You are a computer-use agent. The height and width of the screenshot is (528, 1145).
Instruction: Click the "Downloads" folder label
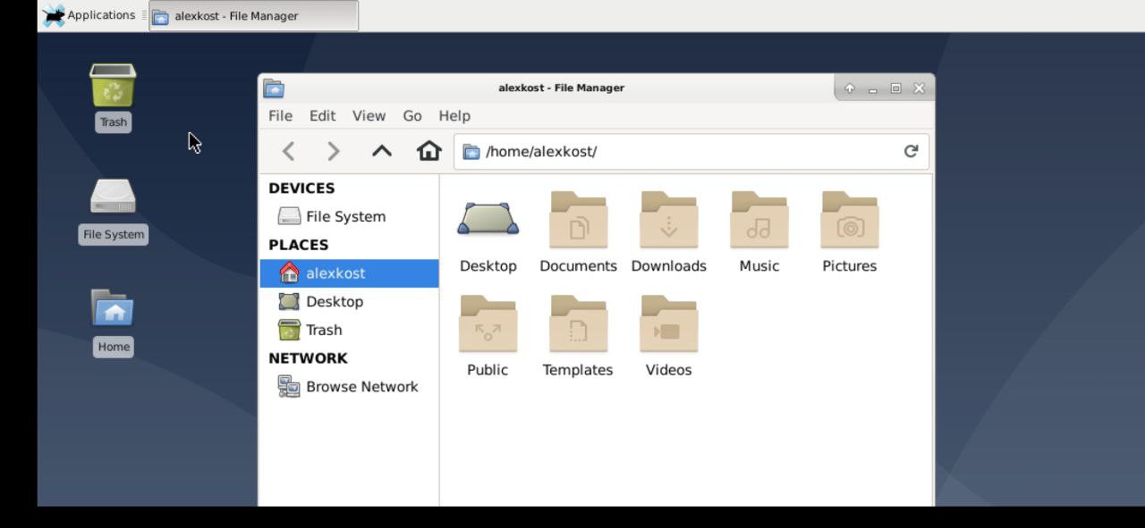669,266
